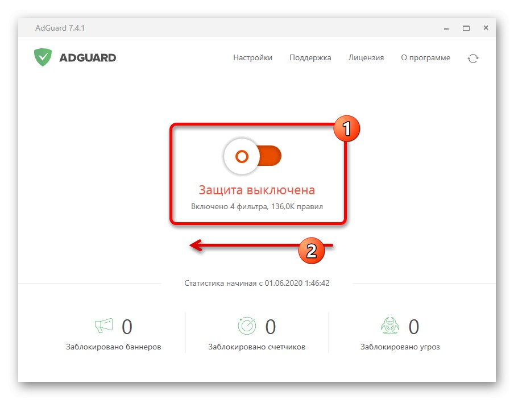Viewport: 514px width, 400px height.
Task: Click the Статистика начиная с 01.06.2020 text
Action: [256, 283]
